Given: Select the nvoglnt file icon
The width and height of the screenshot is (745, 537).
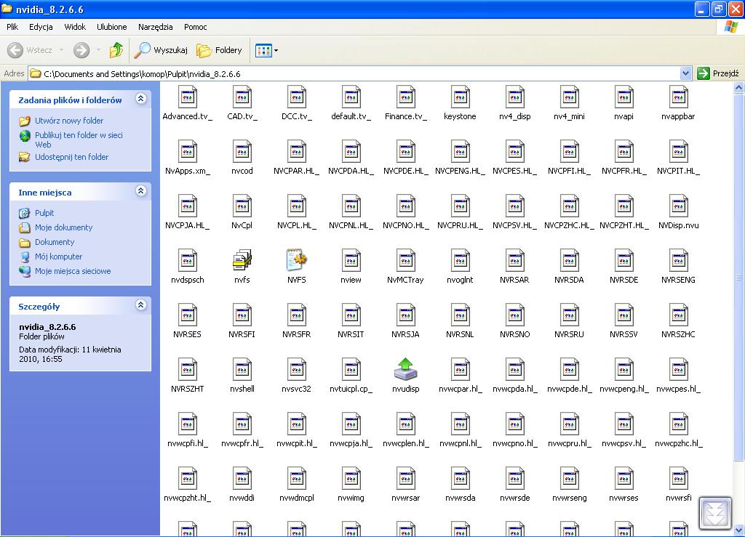Looking at the screenshot, I should pos(460,260).
